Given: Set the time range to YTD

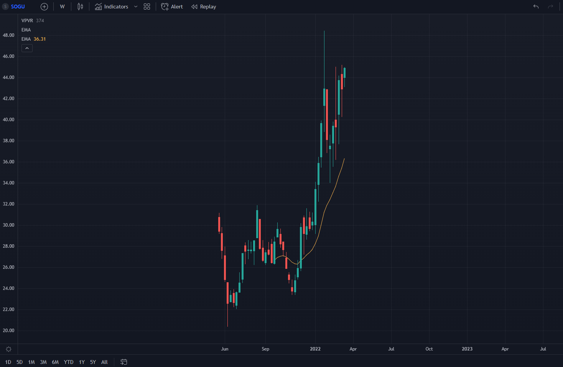Looking at the screenshot, I should 69,362.
